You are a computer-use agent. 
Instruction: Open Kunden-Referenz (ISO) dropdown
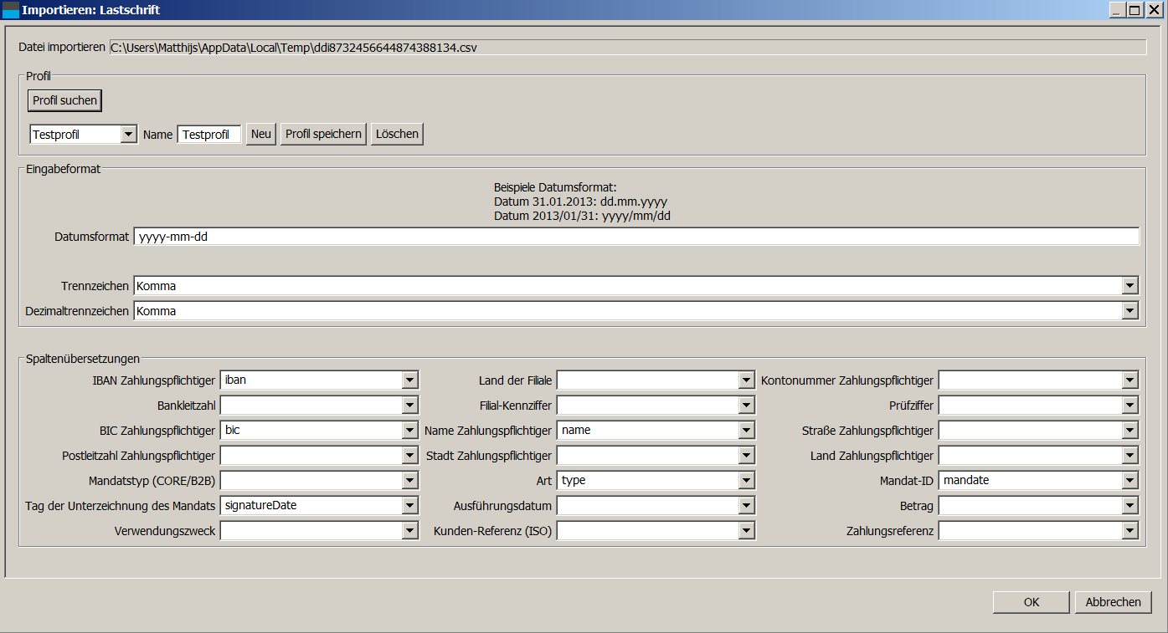(656, 531)
